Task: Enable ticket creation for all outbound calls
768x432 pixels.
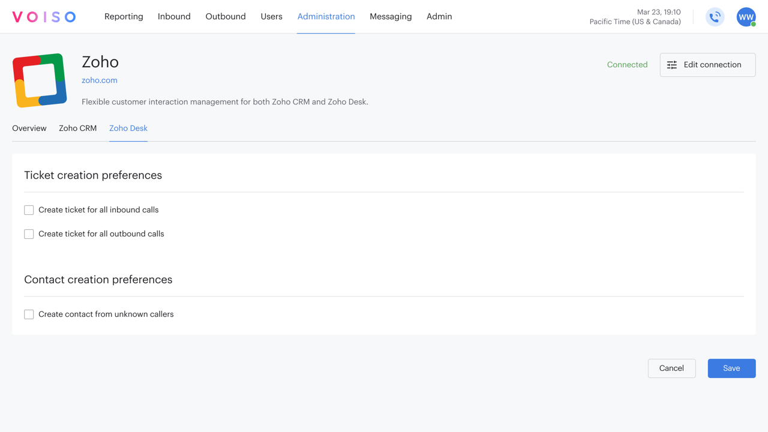Action: coord(29,234)
